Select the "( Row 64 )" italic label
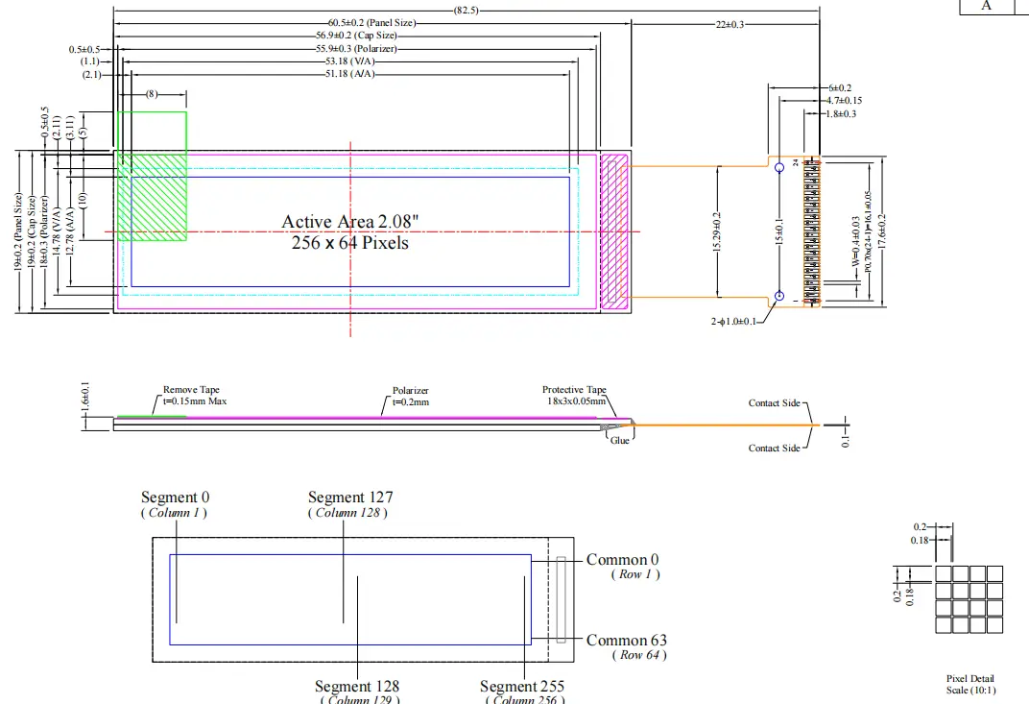The height and width of the screenshot is (704, 1029). click(x=639, y=655)
